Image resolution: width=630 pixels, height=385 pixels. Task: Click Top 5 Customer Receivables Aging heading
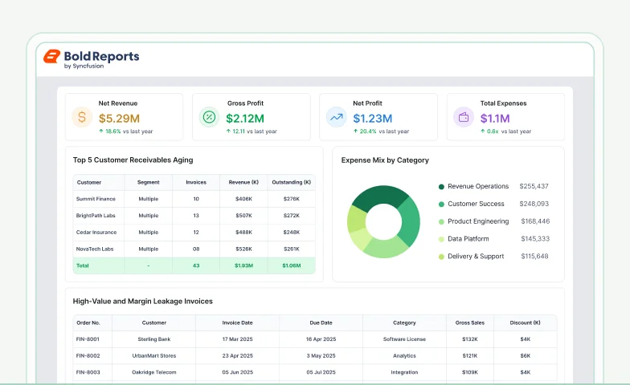pyautogui.click(x=133, y=160)
